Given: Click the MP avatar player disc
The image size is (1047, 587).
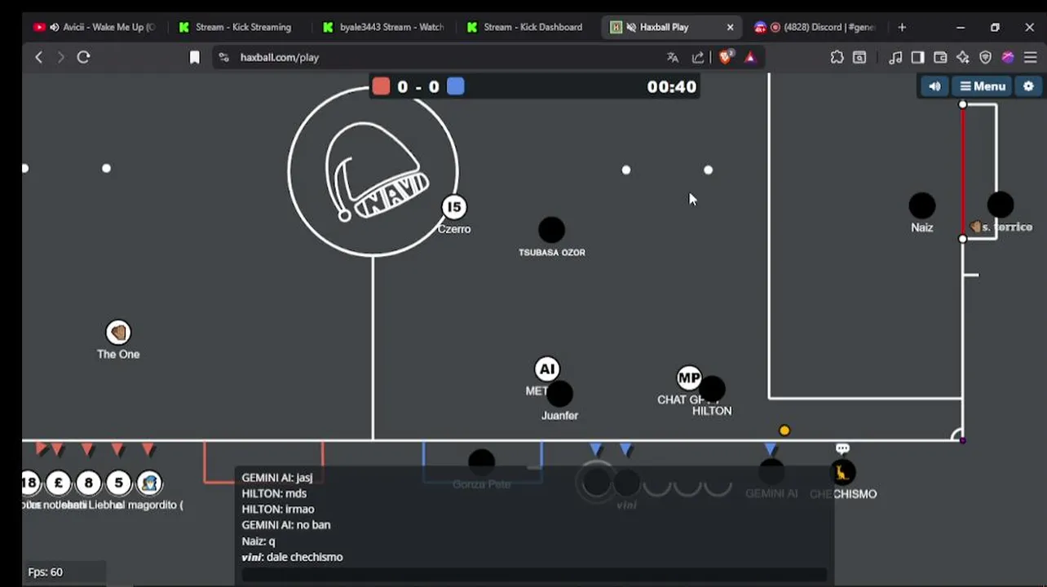Looking at the screenshot, I should tap(689, 378).
